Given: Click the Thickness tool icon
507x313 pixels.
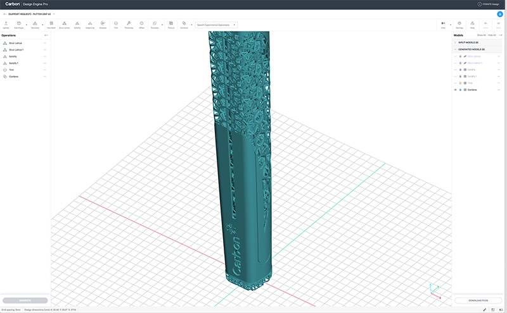Looking at the screenshot, I should (129, 25).
